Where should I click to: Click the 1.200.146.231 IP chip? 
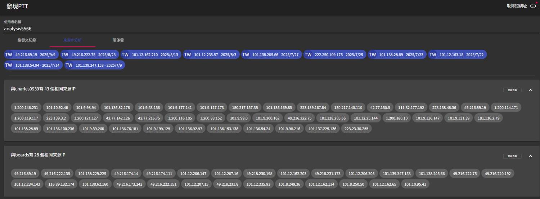tap(26, 107)
